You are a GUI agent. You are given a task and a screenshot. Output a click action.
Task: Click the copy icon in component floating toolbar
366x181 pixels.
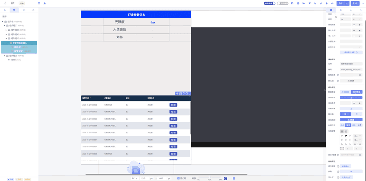(x=183, y=94)
